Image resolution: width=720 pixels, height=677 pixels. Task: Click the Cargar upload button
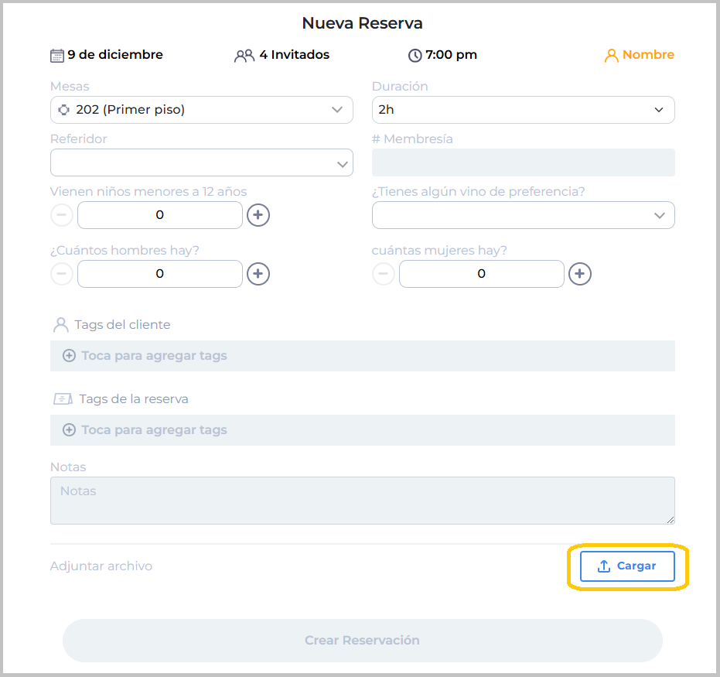pos(627,566)
